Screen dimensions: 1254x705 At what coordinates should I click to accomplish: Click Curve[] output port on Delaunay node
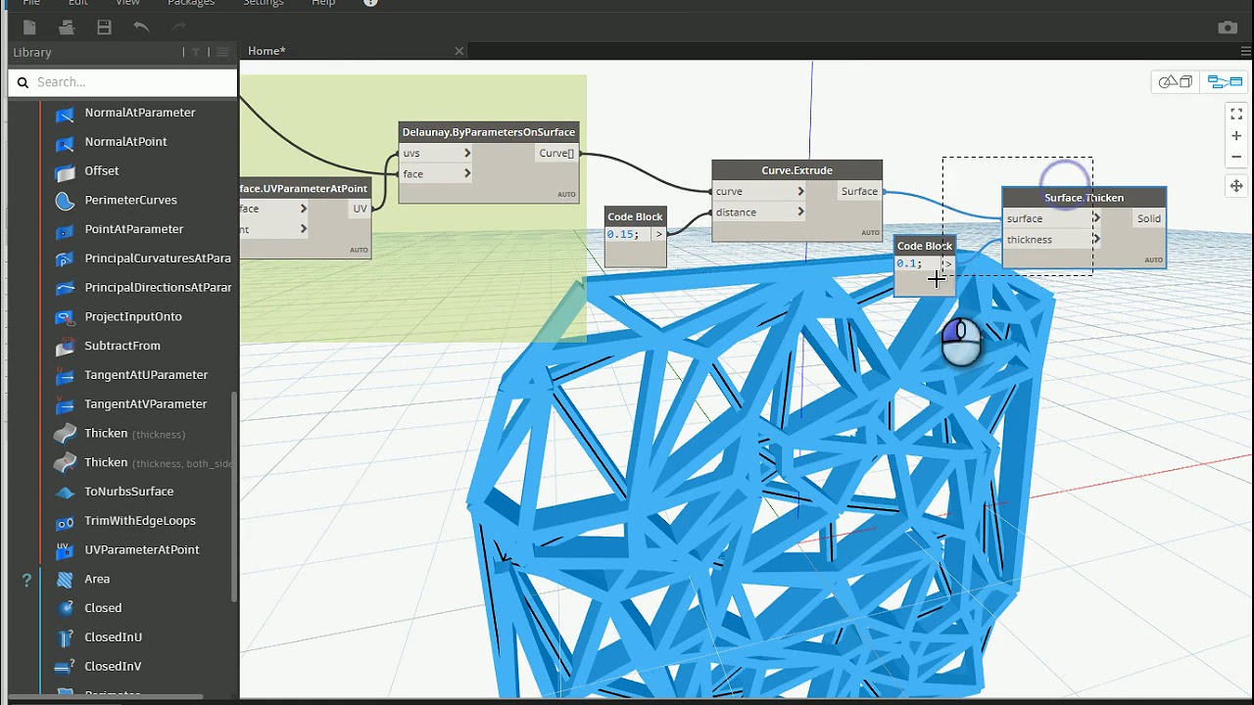click(x=556, y=153)
